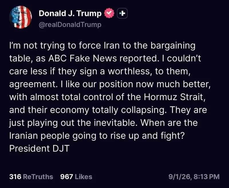Click the word Likes label
The width and height of the screenshot is (229, 188).
tap(83, 177)
